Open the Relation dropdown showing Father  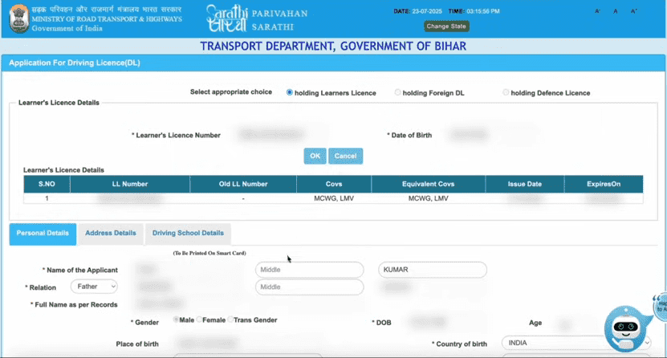point(94,286)
